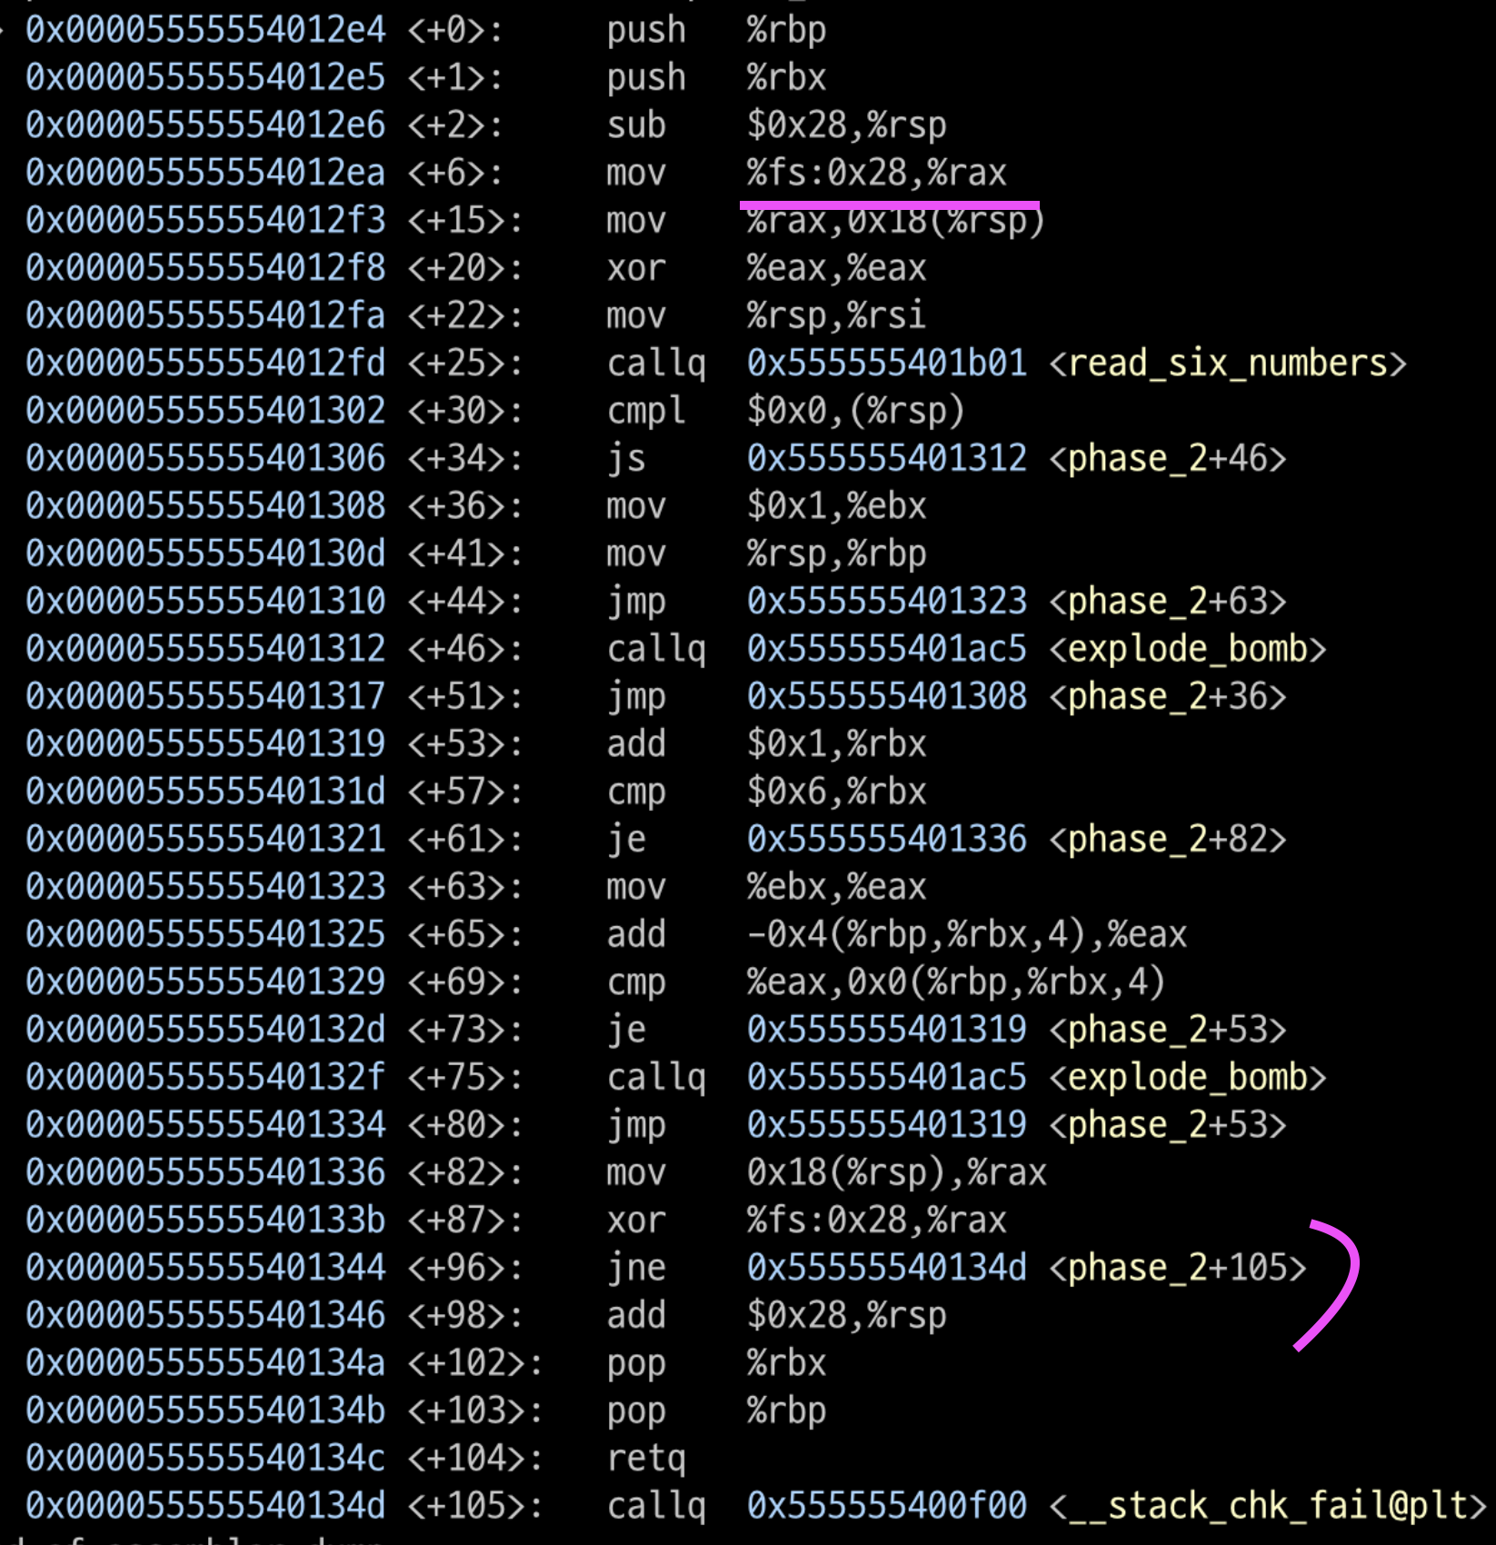
Task: Select address 0x00005555554012e4 at offset +0
Action: point(205,30)
